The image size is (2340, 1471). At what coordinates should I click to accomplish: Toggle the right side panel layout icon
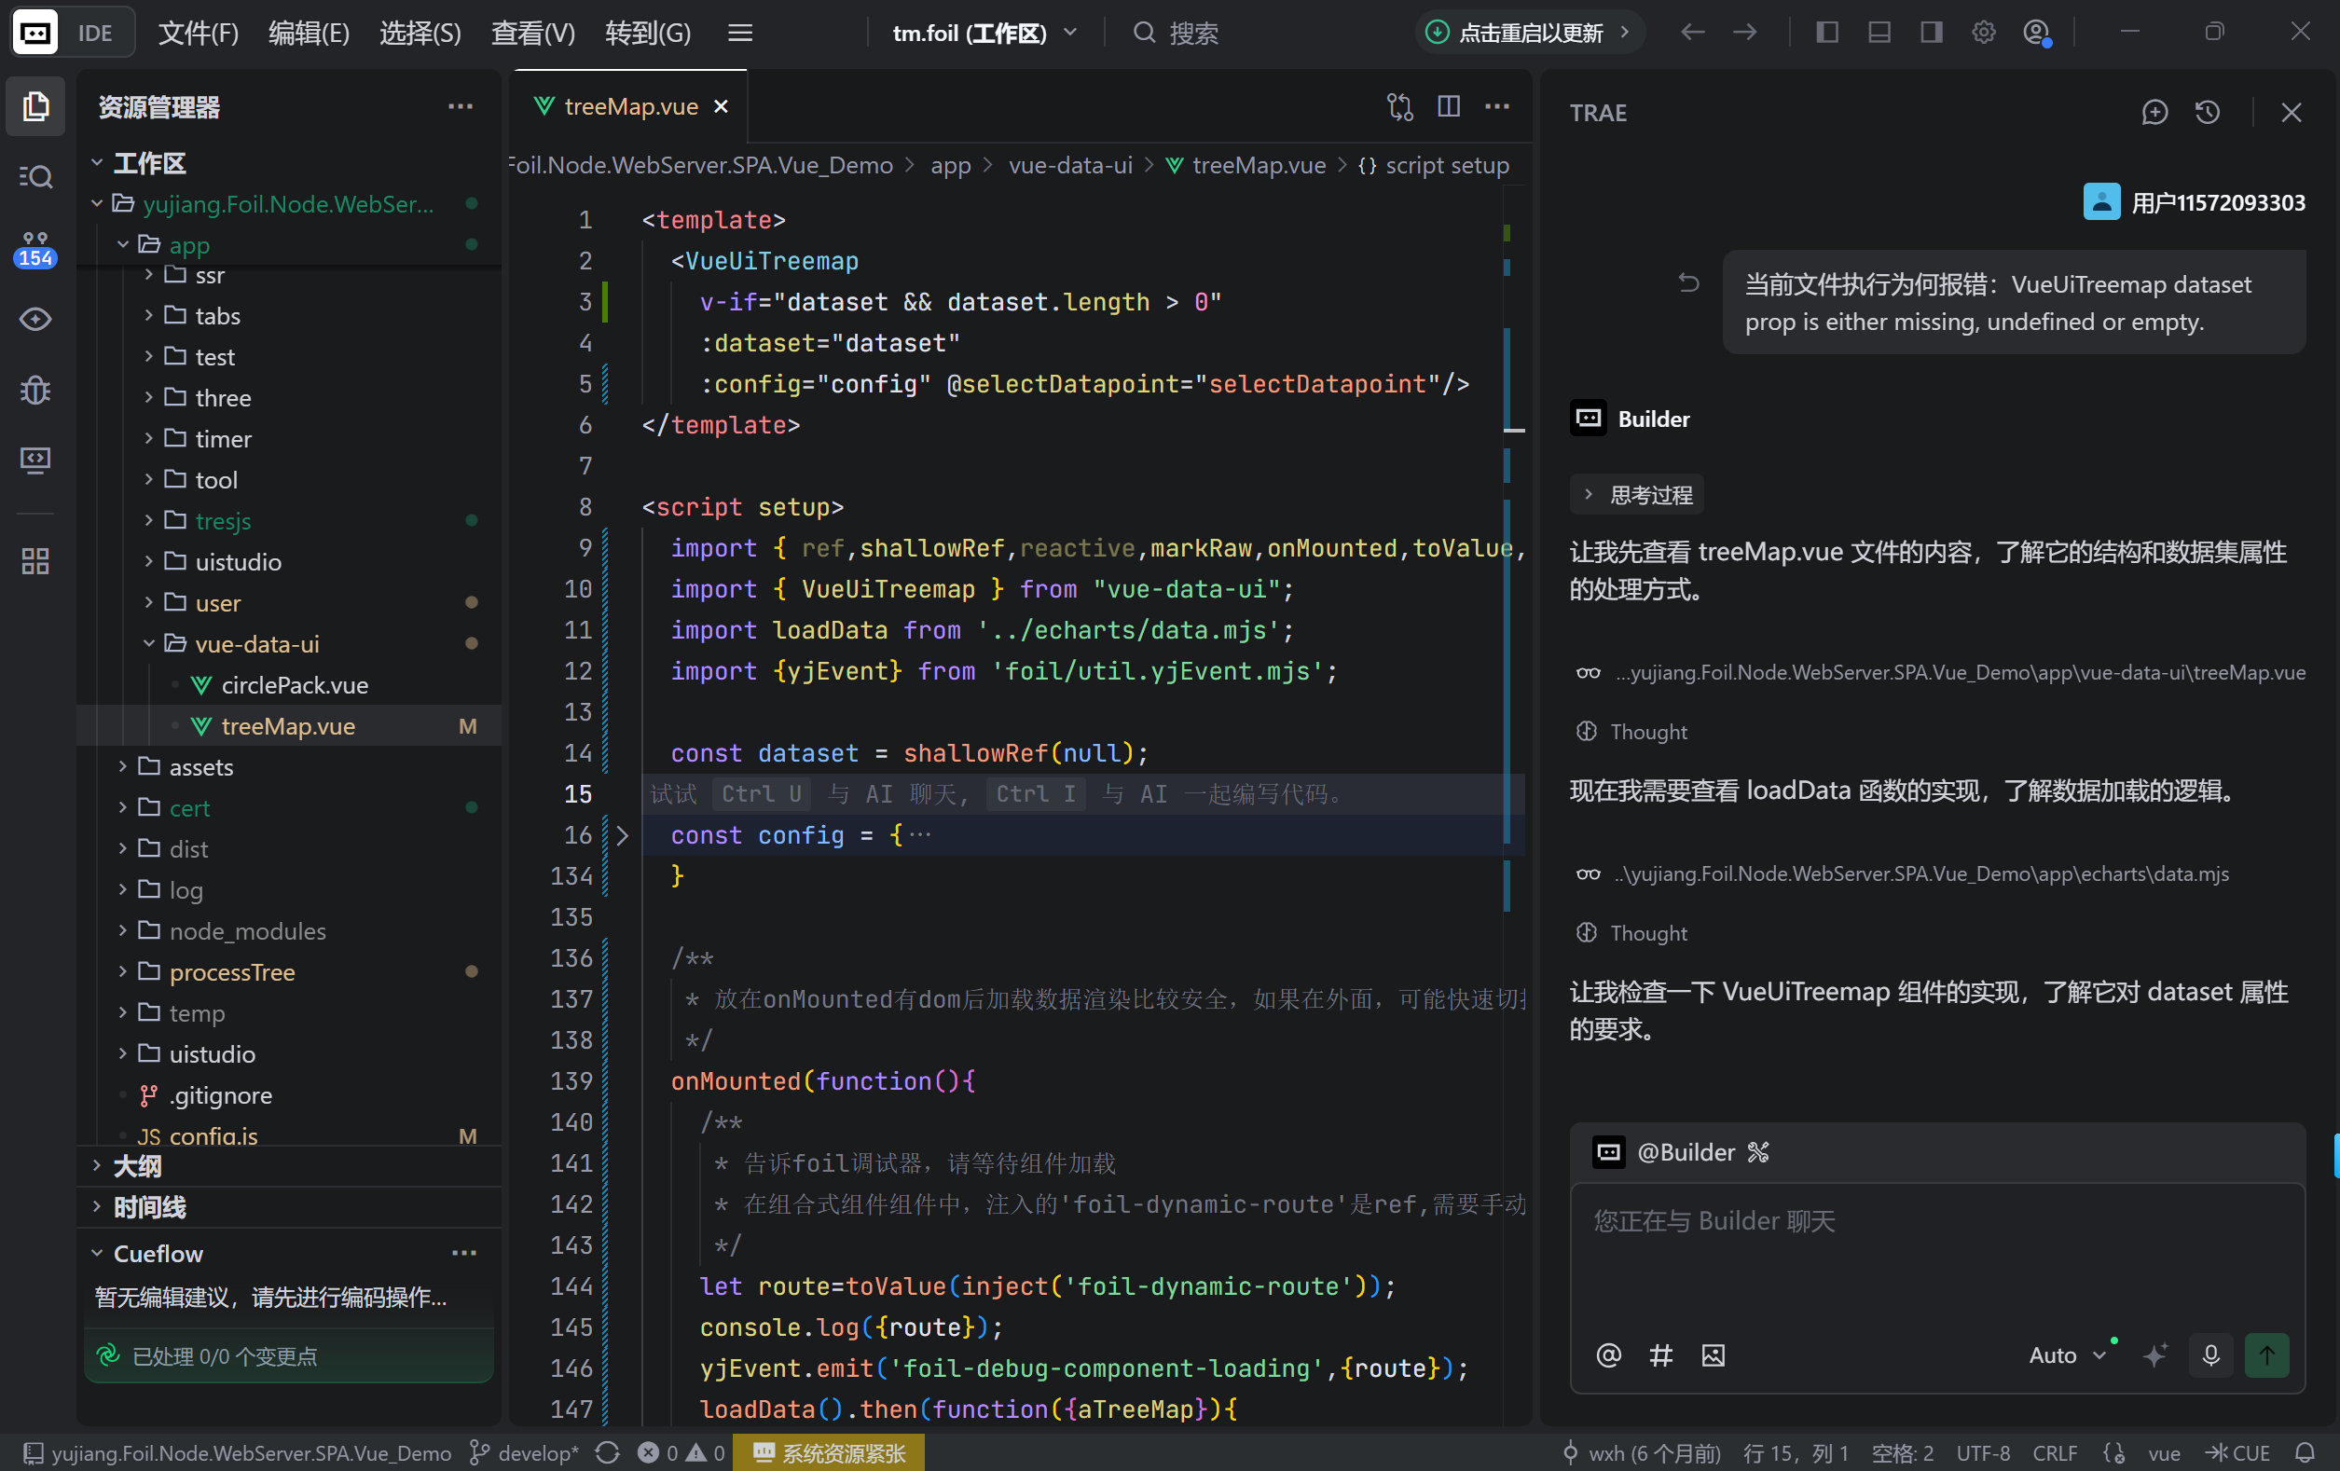click(1931, 32)
